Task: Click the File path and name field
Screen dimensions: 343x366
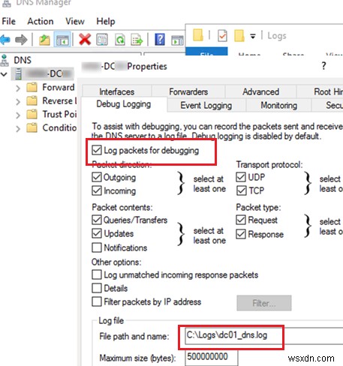Action: pos(263,335)
